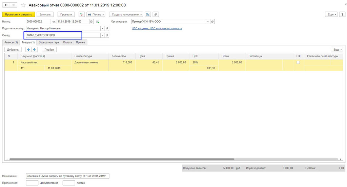Click the scrollbar left arrow
Viewport: 347px width, 187px height.
(x=7, y=159)
